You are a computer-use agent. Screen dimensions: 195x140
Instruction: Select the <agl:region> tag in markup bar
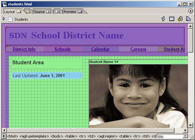107,136
